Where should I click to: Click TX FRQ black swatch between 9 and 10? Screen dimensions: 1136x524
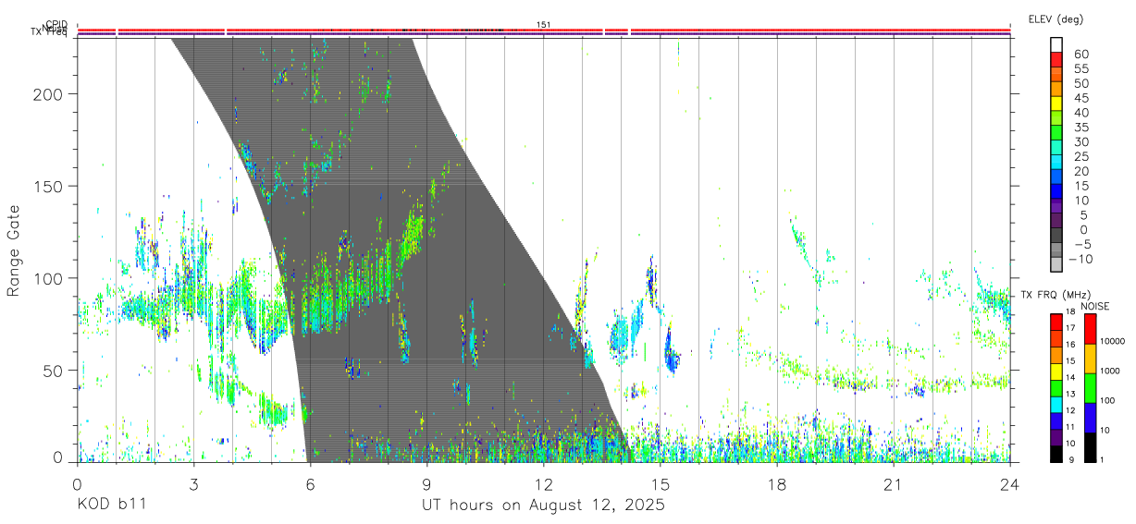click(x=1056, y=453)
